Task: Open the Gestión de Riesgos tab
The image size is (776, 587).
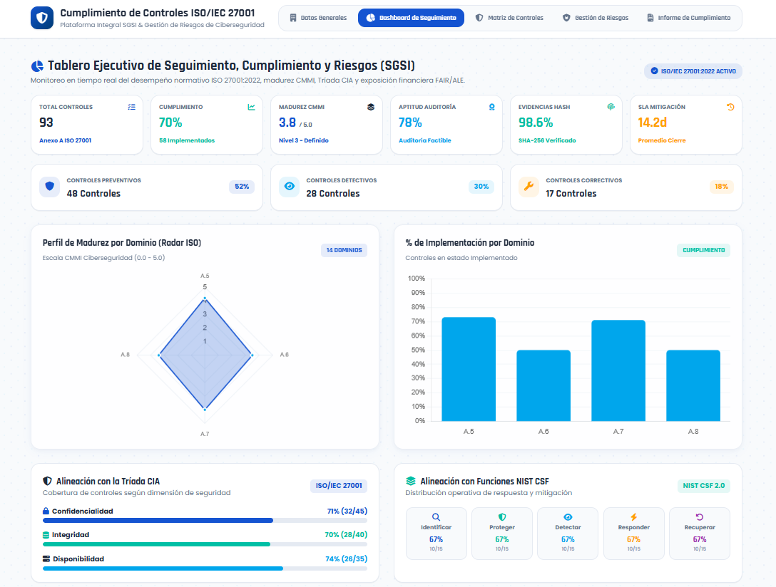Action: click(596, 18)
